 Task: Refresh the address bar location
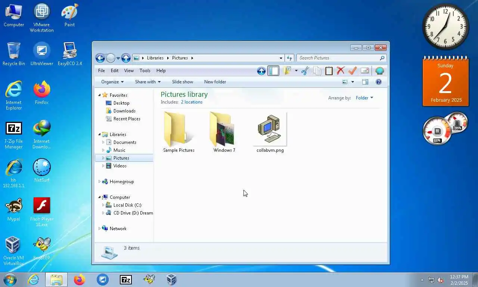tap(289, 58)
